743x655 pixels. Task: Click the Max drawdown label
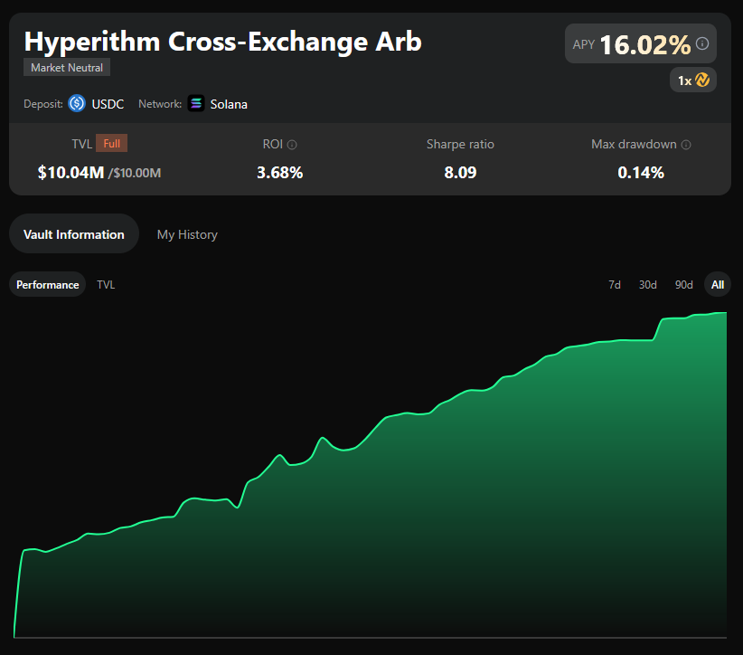(x=634, y=144)
